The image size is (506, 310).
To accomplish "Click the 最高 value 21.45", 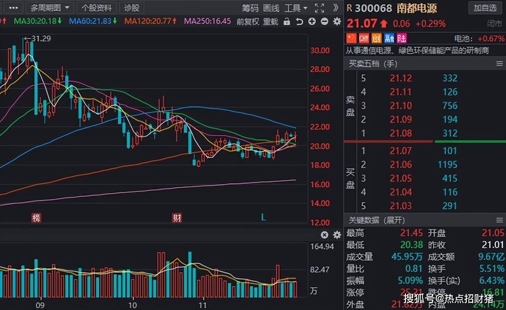I will 412,233.
